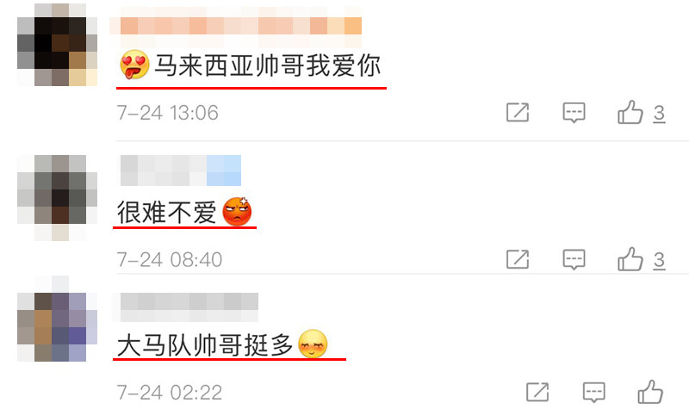Viewport: 689px width, 409px height.
Task: Click the comment text 马来西亚帅哥我爱你
Action: [268, 66]
